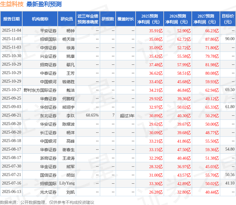Click the 近三年业绩预测准确度 column header
236x205 pixels.
(88, 19)
